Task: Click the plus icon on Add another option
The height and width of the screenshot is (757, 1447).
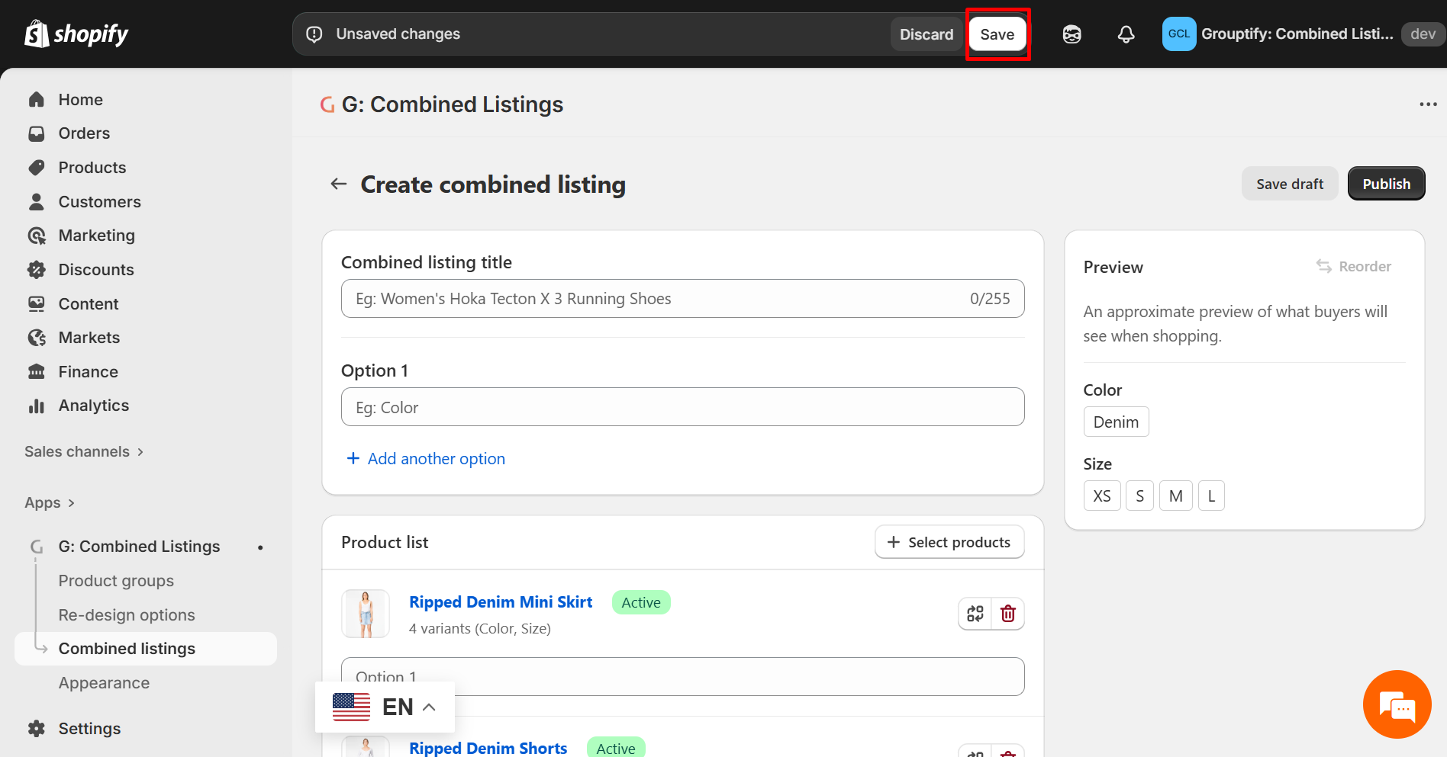Action: point(353,458)
